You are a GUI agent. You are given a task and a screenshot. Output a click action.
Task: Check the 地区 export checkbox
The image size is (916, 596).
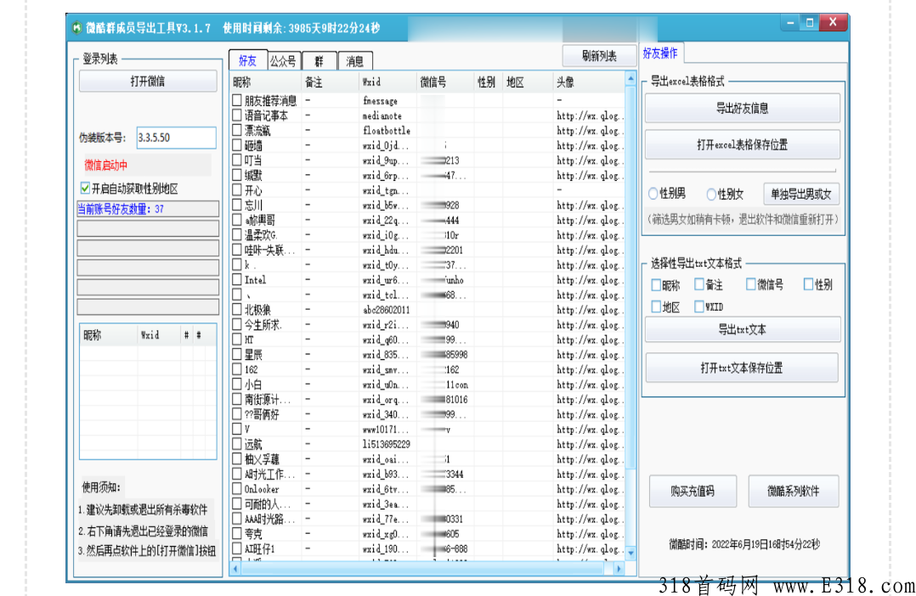click(656, 306)
